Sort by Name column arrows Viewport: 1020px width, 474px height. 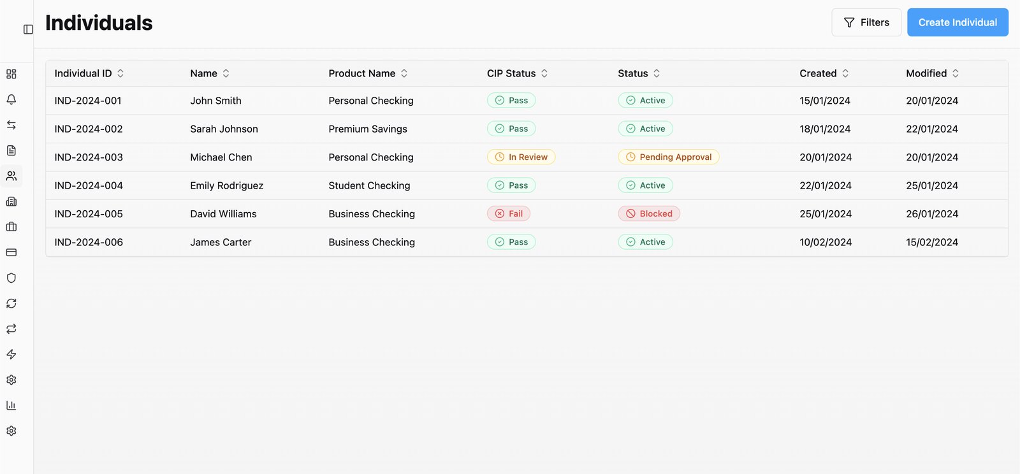226,73
